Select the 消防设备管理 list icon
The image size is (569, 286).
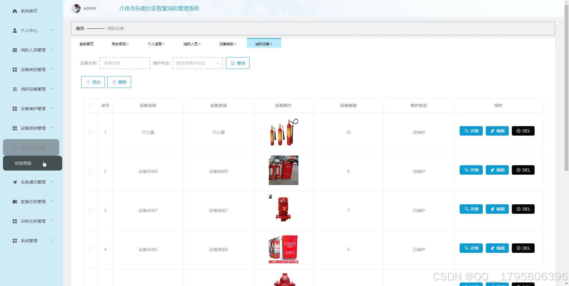click(x=15, y=89)
